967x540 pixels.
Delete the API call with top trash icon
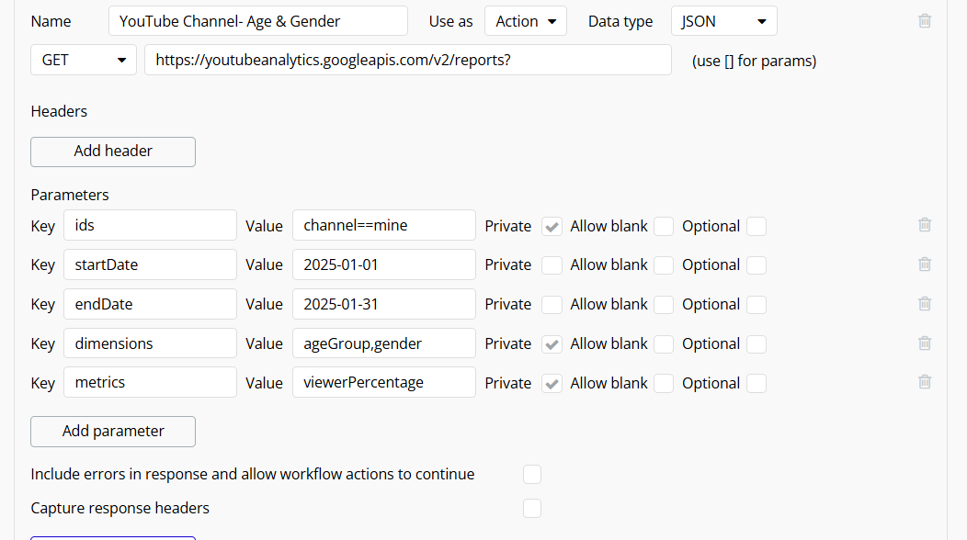click(925, 21)
